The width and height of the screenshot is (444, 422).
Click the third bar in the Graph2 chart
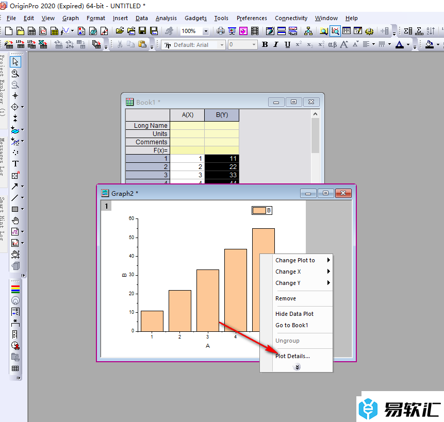click(207, 300)
